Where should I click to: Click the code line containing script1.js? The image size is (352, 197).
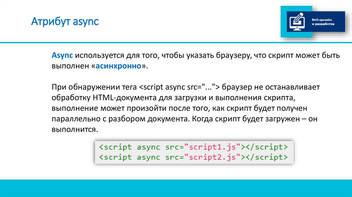click(193, 147)
